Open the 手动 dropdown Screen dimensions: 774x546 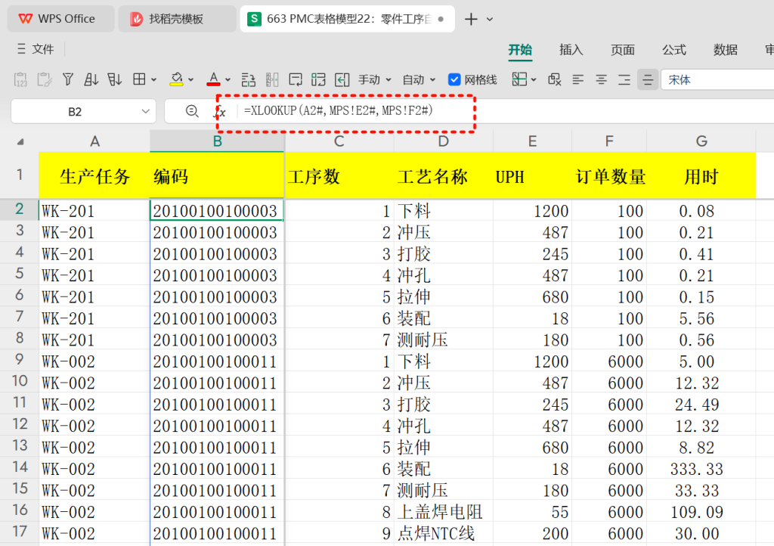[x=375, y=79]
